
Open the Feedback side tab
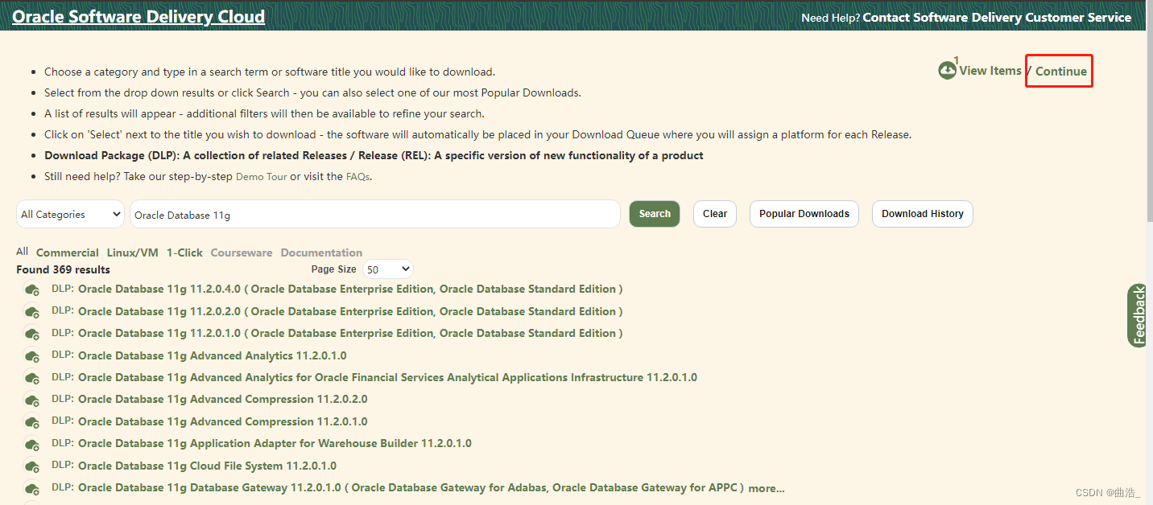click(x=1138, y=316)
